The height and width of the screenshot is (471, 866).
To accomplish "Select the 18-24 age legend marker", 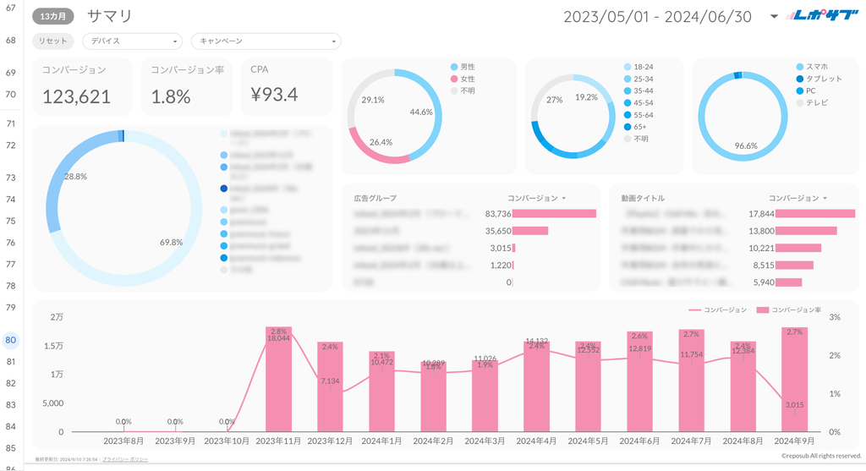I will (627, 66).
